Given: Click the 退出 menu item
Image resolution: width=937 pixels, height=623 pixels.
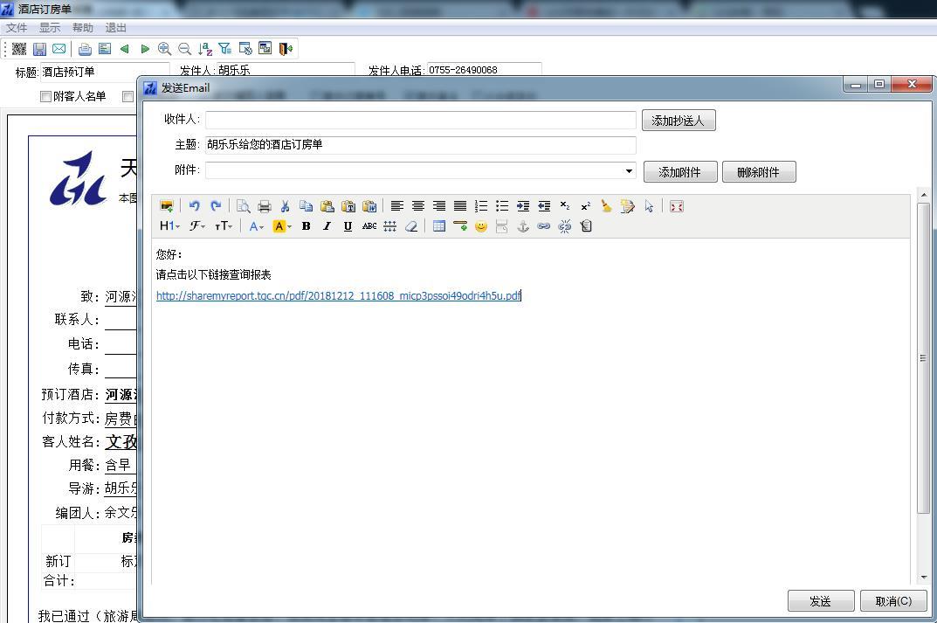Looking at the screenshot, I should click(115, 27).
